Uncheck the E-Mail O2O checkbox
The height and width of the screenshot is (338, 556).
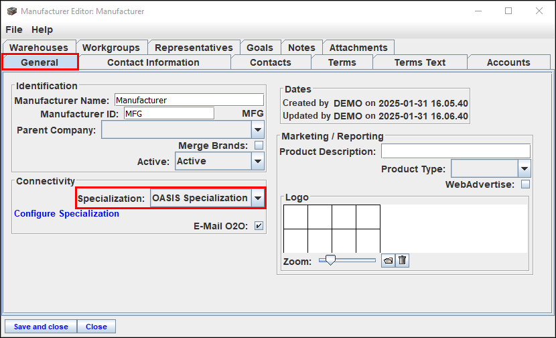pos(259,226)
